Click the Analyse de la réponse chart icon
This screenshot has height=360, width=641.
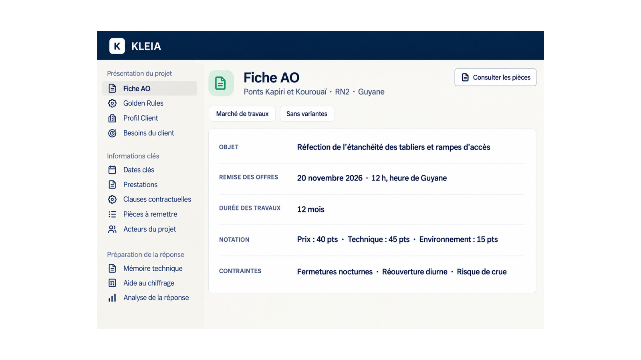[x=112, y=298]
